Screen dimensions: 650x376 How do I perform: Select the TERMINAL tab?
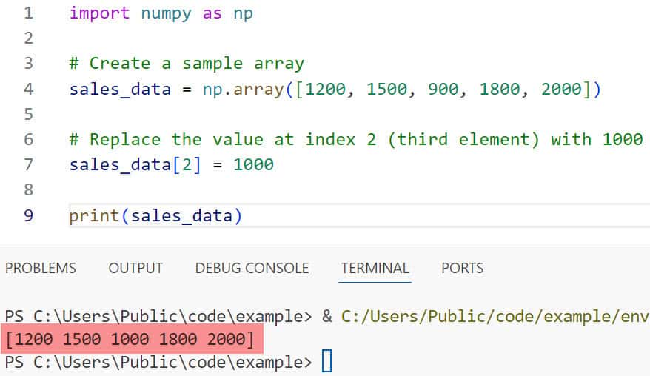[375, 268]
